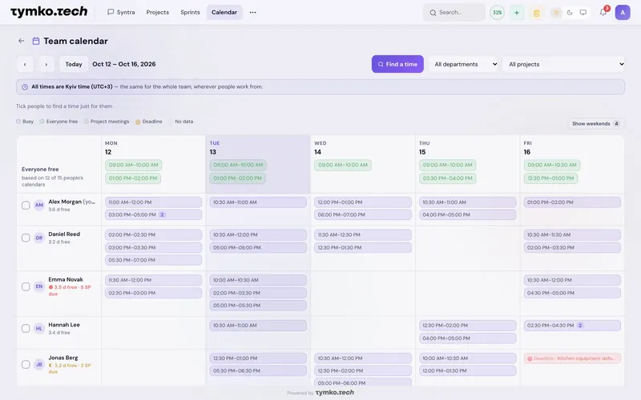Image resolution: width=641 pixels, height=400 pixels.
Task: Click Daniel Reed's DR avatar
Action: pyautogui.click(x=38, y=238)
